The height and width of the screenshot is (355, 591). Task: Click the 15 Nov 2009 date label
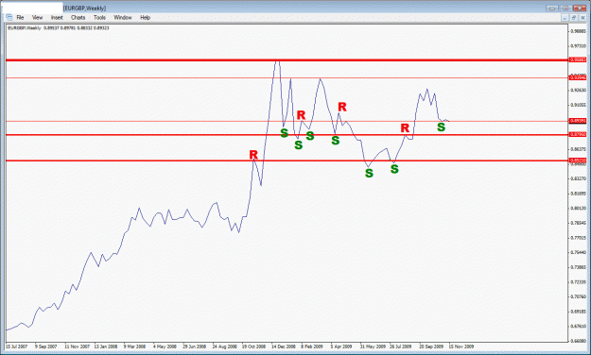pos(461,347)
